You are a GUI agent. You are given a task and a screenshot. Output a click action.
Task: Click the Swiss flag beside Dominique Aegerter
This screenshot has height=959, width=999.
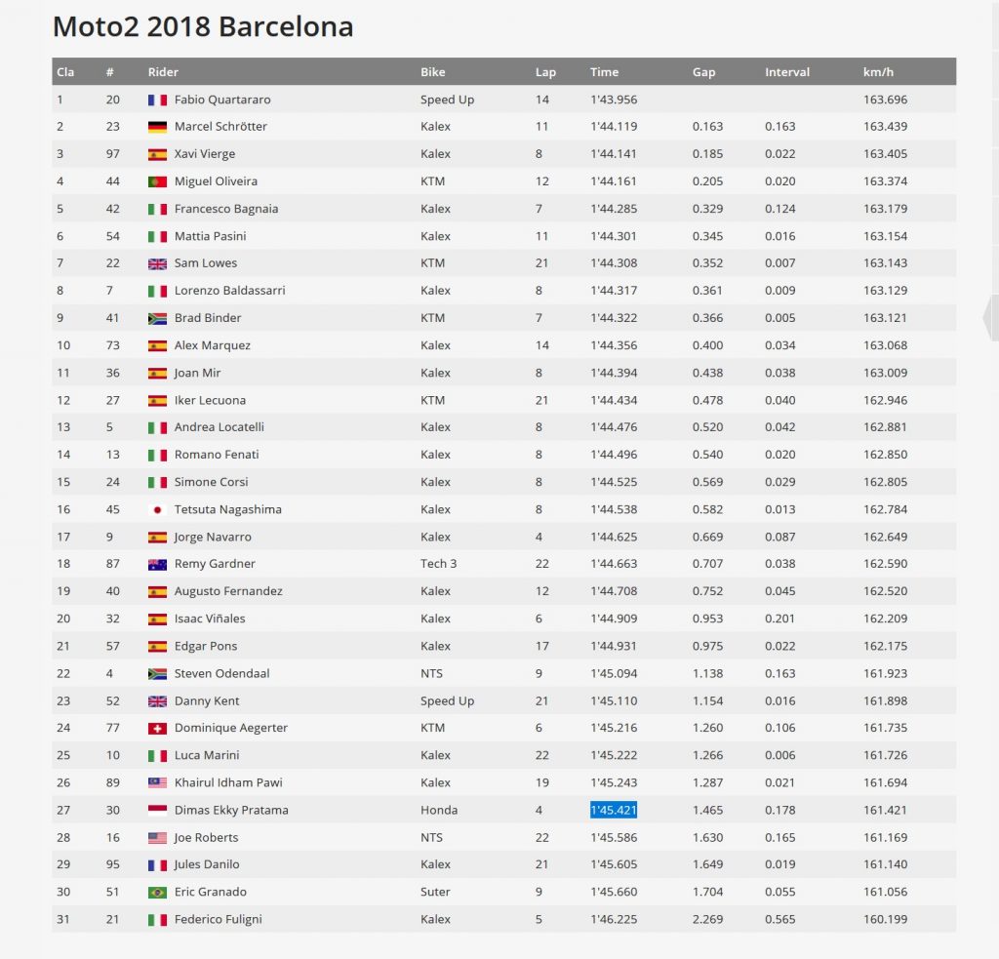pyautogui.click(x=157, y=728)
